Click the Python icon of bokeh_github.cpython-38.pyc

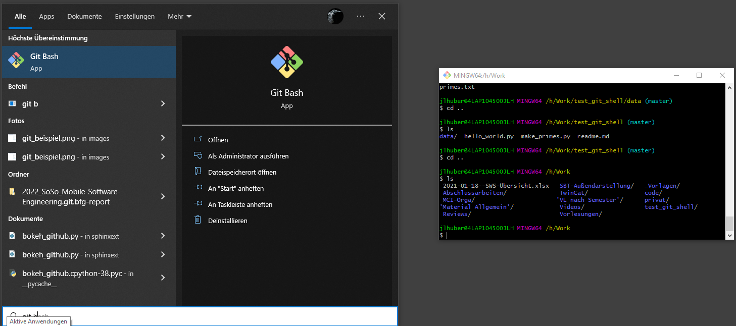[x=12, y=274]
